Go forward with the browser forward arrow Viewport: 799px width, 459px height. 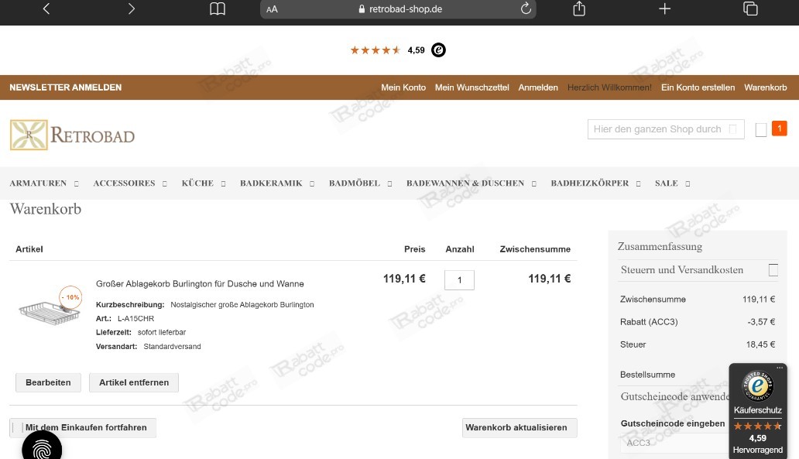[x=132, y=9]
